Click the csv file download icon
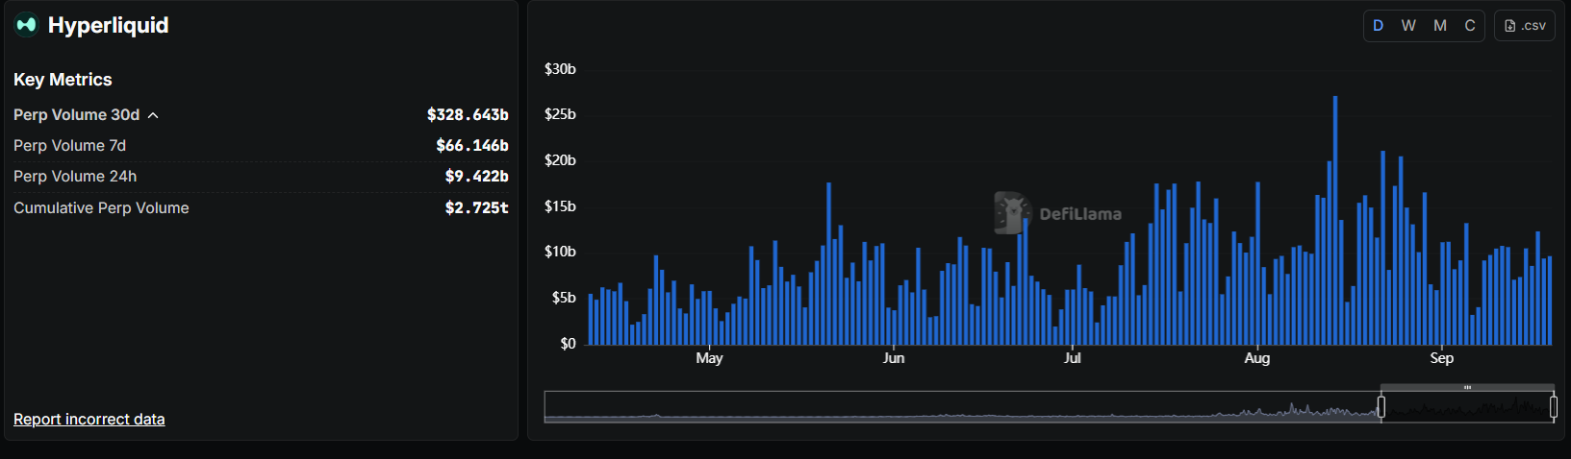Image resolution: width=1571 pixels, height=459 pixels. tap(1509, 26)
